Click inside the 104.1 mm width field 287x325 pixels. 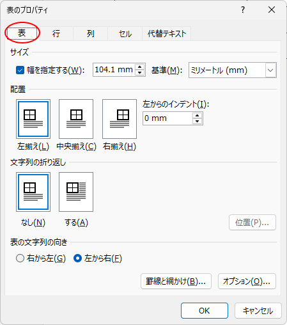114,70
